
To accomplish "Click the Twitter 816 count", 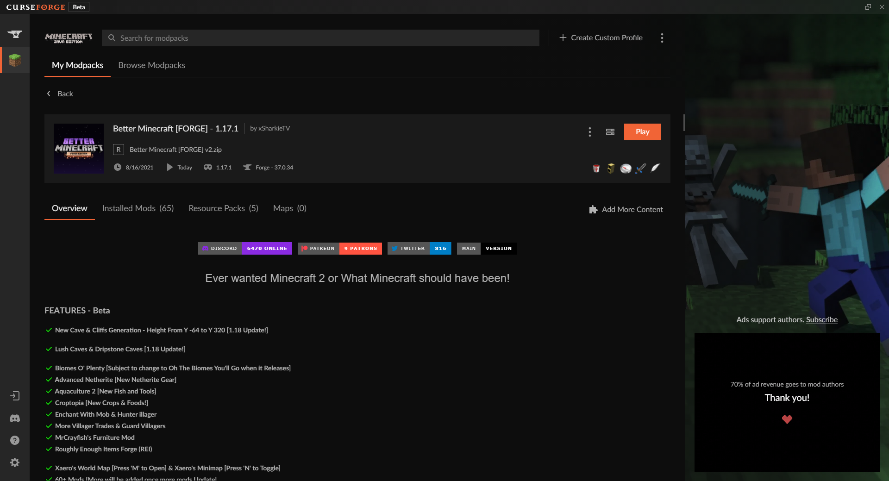I will pyautogui.click(x=440, y=249).
